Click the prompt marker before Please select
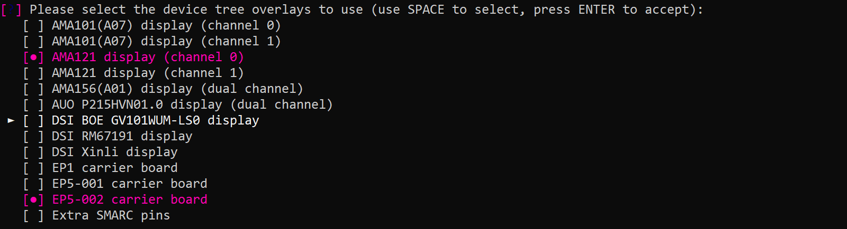 point(11,9)
